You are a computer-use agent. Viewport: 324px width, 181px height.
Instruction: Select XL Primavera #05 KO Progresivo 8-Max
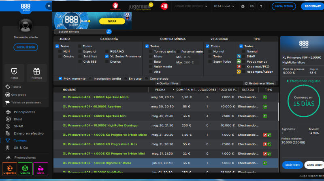(x=166, y=144)
